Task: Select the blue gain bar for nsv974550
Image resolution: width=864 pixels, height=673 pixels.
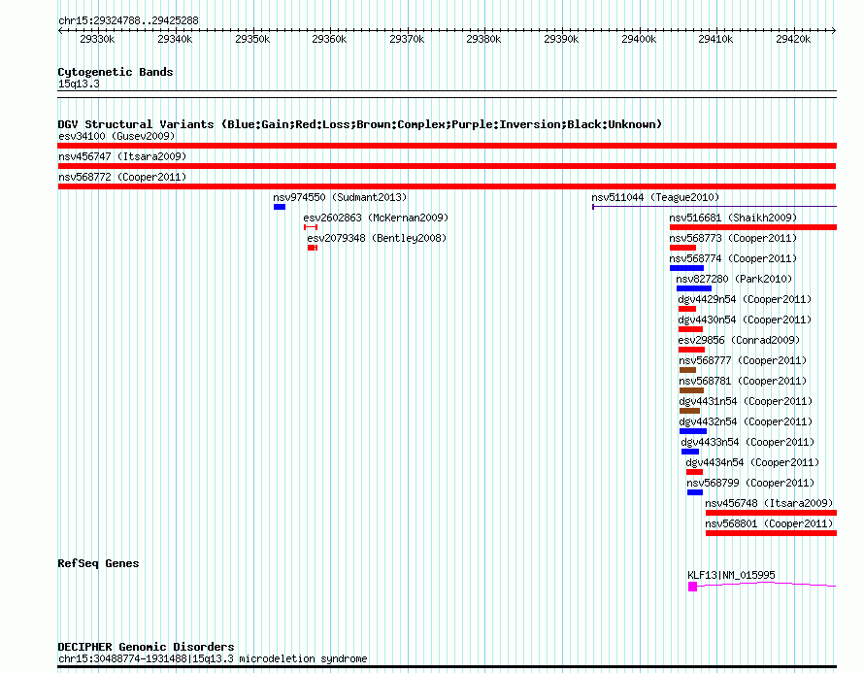Action: point(280,207)
